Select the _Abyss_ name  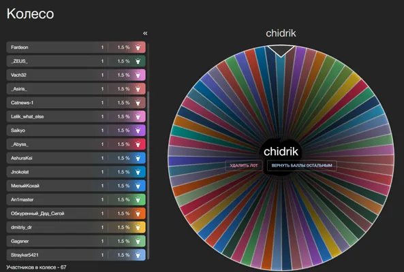coord(20,144)
